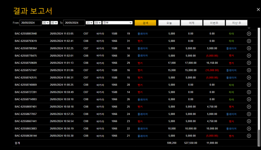The image size is (261, 150).
Task: Click total win/loss 11,000.00
Action: point(212,143)
